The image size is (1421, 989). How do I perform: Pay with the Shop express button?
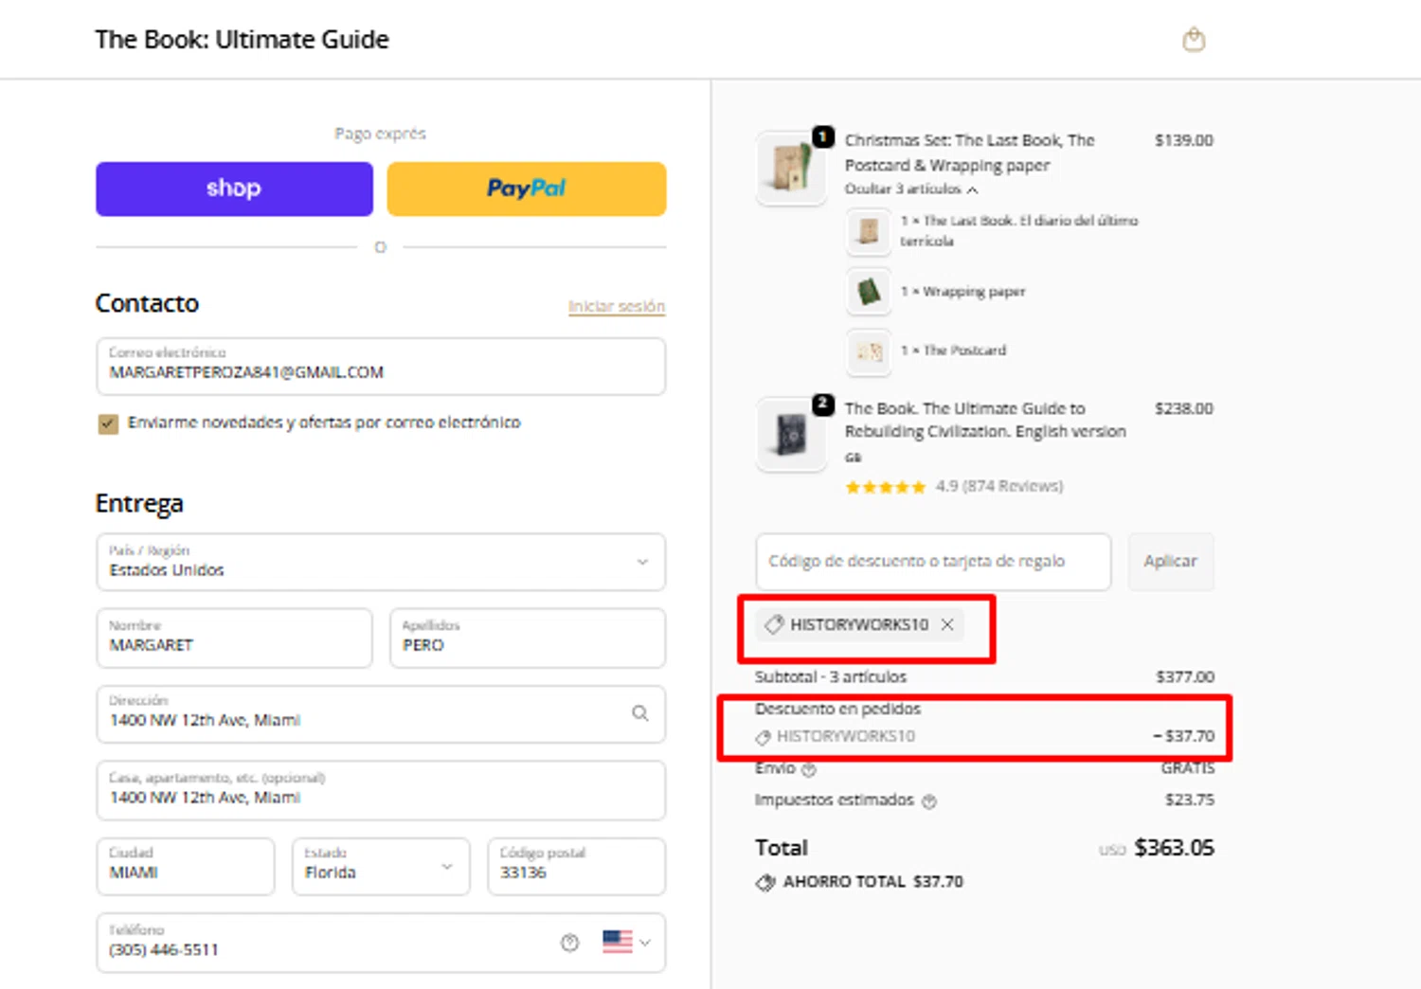[234, 189]
